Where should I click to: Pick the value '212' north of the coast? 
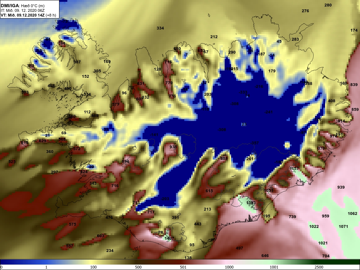click(214, 37)
